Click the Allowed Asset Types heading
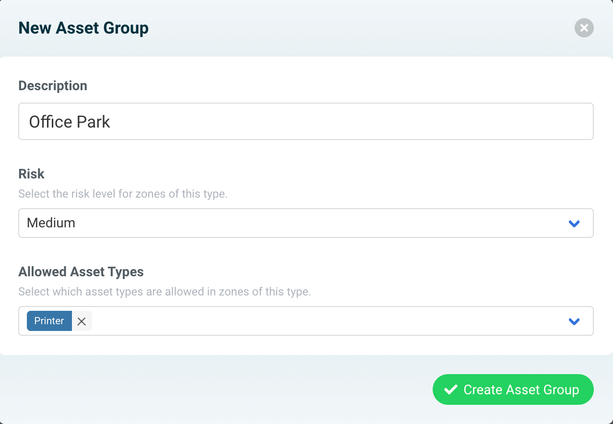 [81, 271]
